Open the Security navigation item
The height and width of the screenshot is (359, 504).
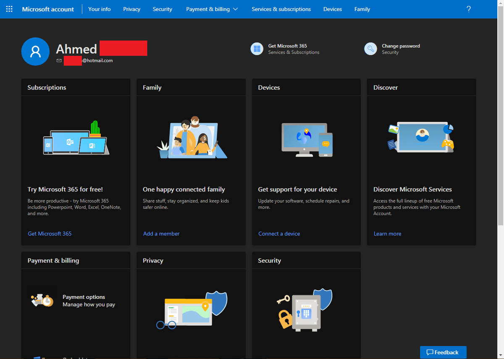[163, 9]
